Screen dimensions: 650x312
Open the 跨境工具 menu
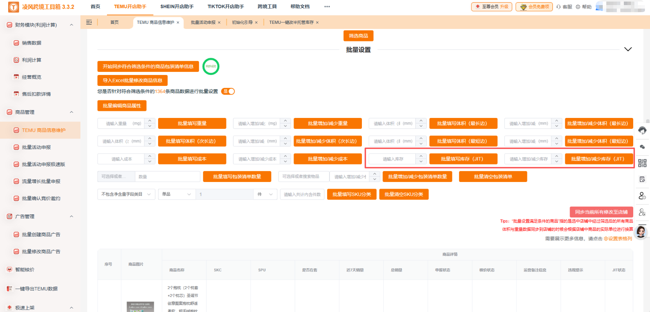[x=267, y=7]
